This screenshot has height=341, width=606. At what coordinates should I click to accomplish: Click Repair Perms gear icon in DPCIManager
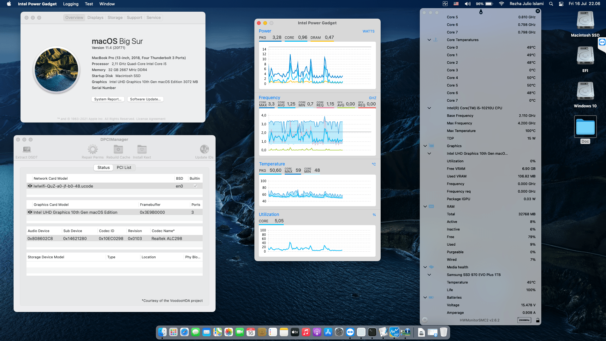point(92,149)
